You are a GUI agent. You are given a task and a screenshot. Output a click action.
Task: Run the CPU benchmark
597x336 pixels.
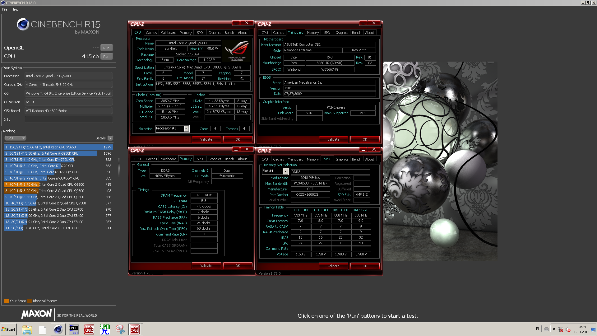pyautogui.click(x=106, y=57)
